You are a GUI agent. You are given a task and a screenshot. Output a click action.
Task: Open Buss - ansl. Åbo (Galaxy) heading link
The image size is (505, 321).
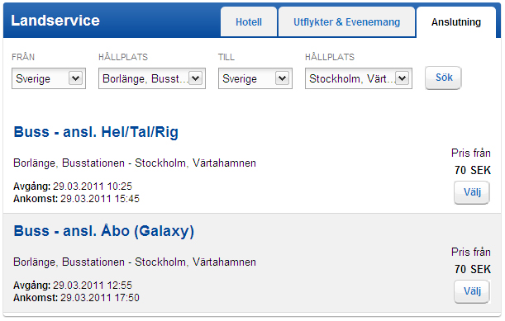(103, 231)
